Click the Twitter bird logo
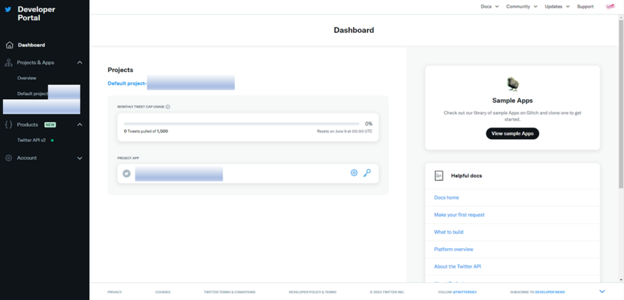624x300 pixels. coord(8,10)
